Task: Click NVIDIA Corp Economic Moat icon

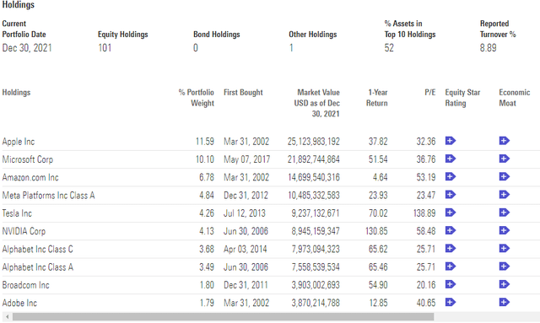Action: click(504, 230)
